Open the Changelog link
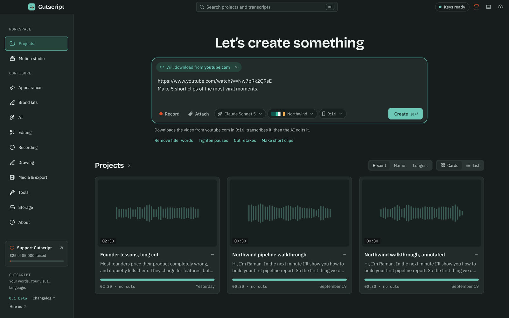Image resolution: width=509 pixels, height=318 pixels. pyautogui.click(x=44, y=298)
